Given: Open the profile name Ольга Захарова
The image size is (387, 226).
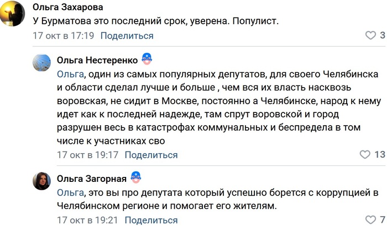Looking at the screenshot, I should (68, 7).
